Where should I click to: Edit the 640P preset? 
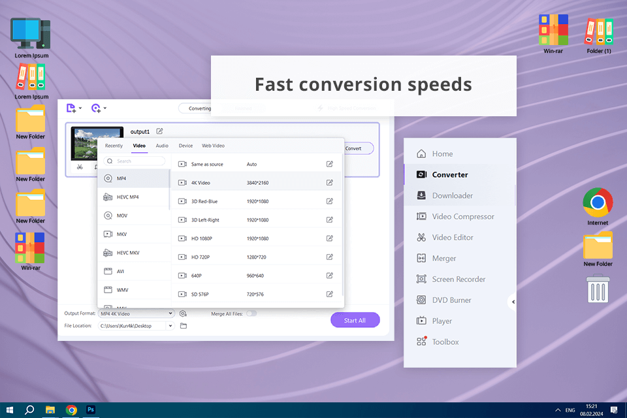coord(329,276)
